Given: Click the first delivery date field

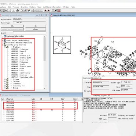Looking at the screenshot, I should coord(112,115).
